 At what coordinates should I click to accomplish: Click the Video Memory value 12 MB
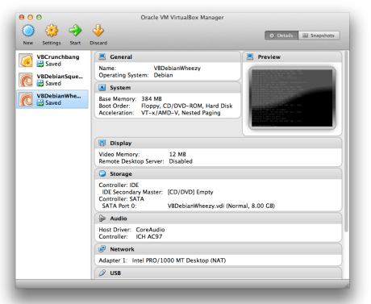pos(177,154)
